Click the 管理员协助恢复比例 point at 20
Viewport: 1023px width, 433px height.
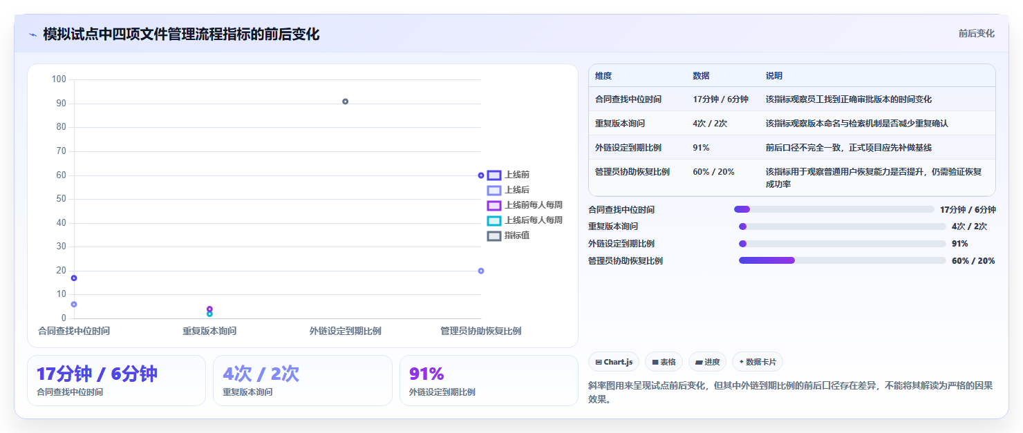tap(480, 271)
